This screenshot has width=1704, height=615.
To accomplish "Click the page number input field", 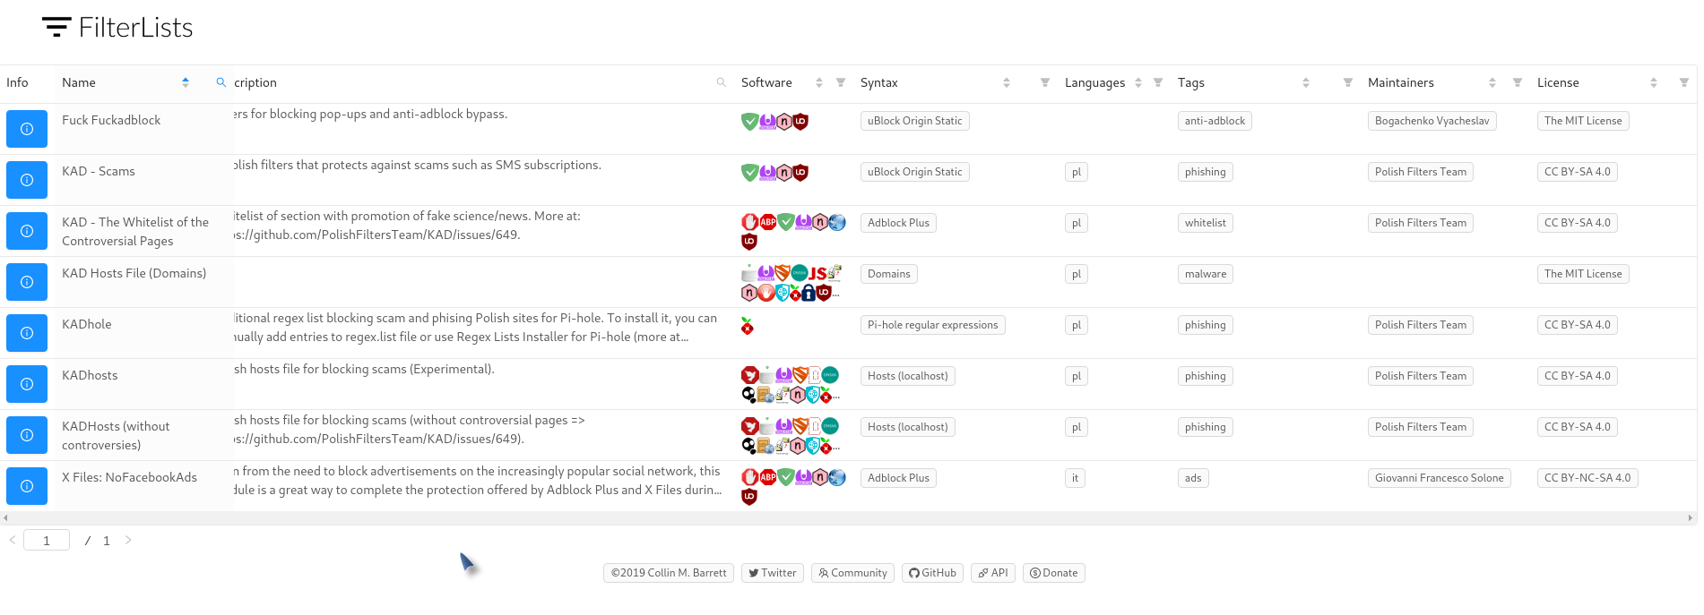I will (x=47, y=540).
